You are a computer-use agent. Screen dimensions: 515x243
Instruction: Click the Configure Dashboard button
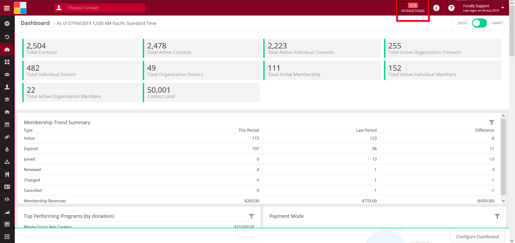(477, 237)
